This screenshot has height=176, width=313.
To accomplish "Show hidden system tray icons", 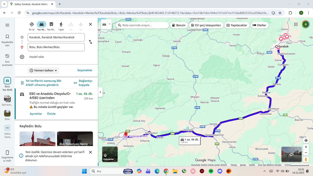I will (x=264, y=171).
